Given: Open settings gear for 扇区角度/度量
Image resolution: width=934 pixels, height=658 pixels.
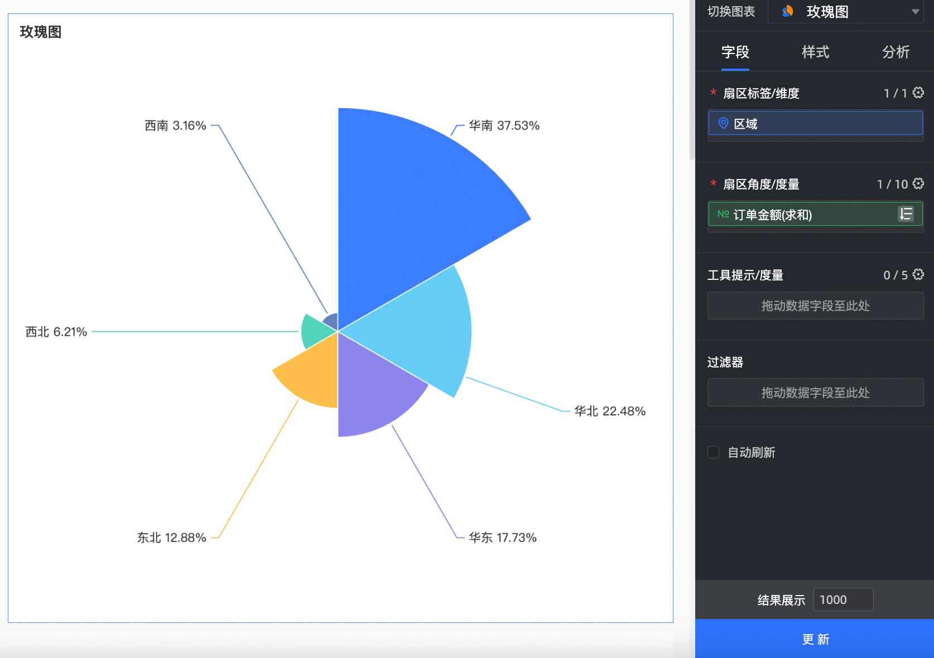Looking at the screenshot, I should pos(918,183).
